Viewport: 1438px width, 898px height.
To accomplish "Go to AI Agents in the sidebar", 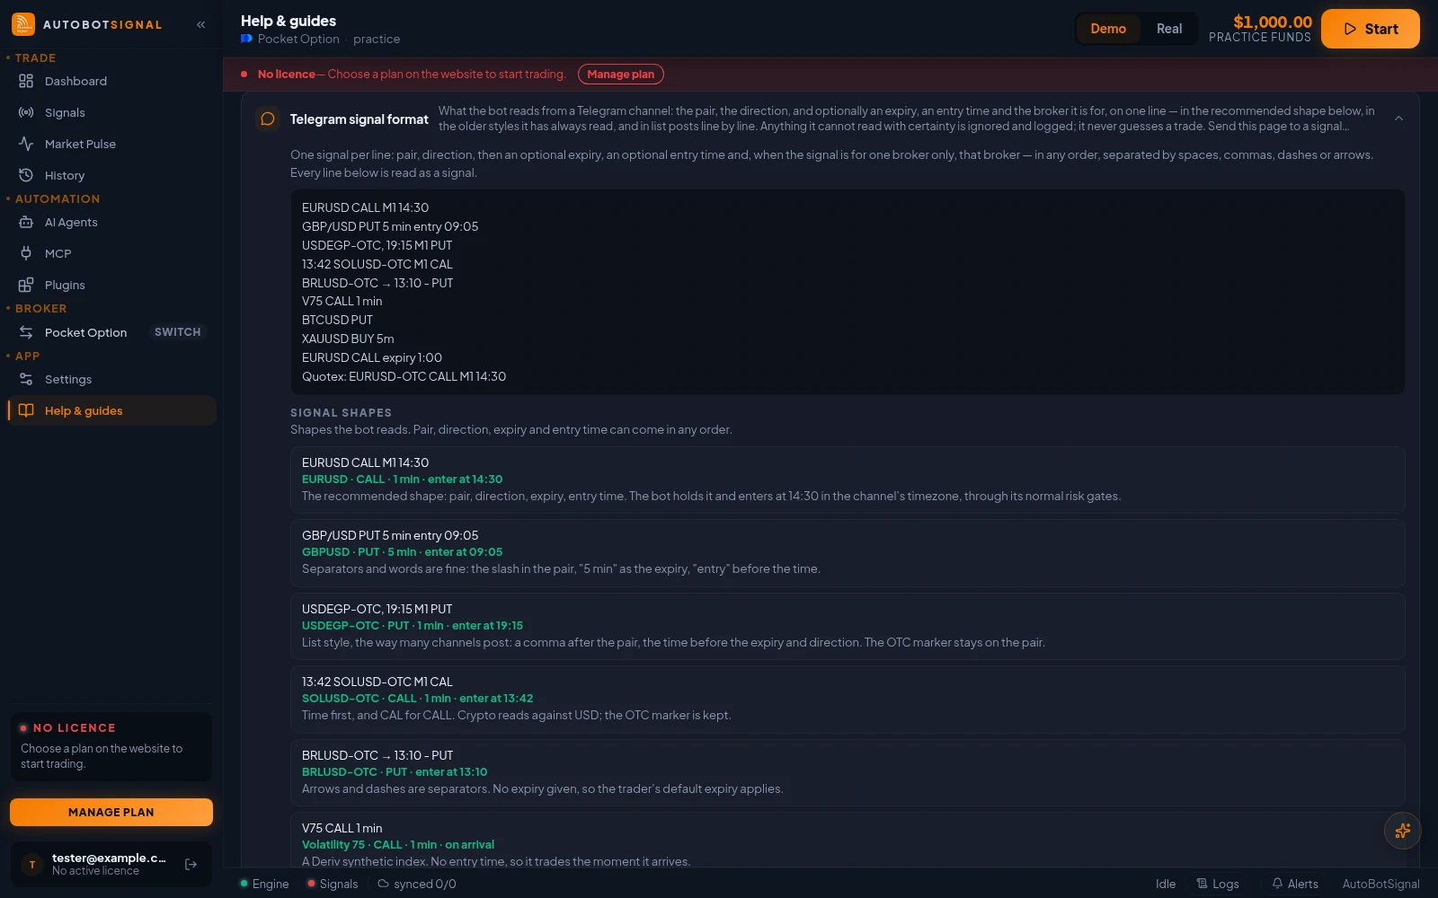I will pos(111,222).
